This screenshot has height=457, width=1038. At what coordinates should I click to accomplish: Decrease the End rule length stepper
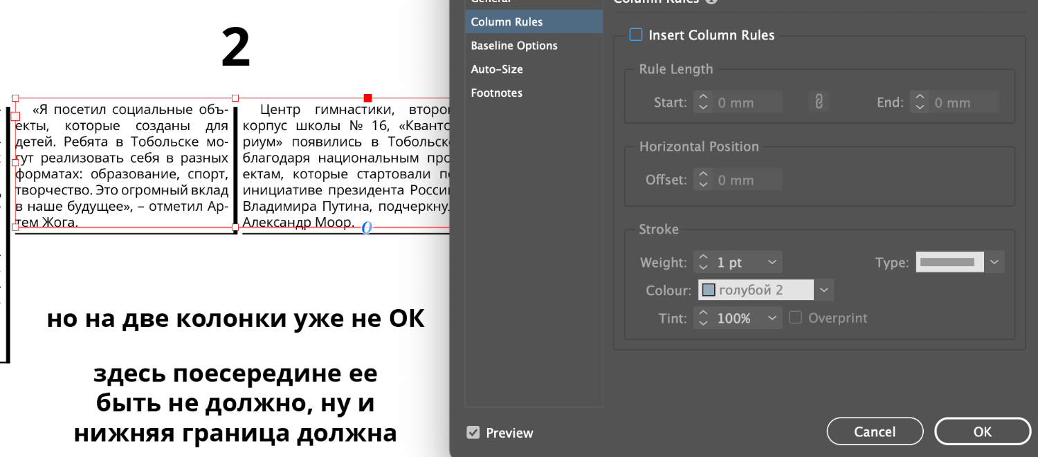click(x=920, y=107)
